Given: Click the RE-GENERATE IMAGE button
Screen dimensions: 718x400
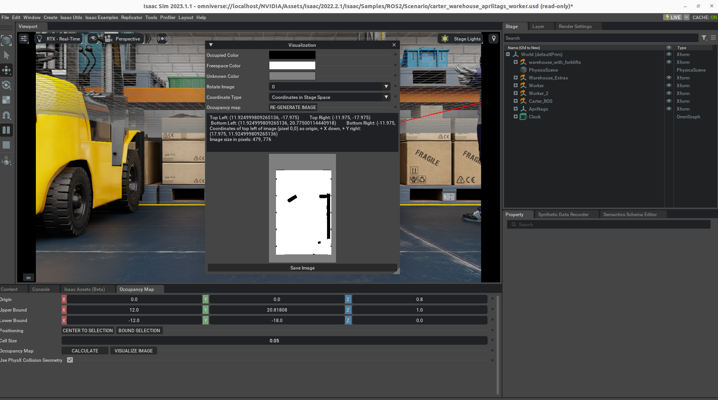Looking at the screenshot, I should [293, 107].
